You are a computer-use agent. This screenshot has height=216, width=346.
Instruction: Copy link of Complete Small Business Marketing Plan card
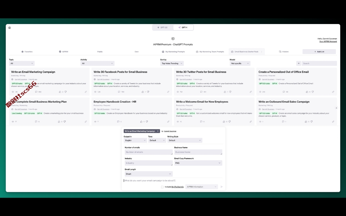point(86,122)
